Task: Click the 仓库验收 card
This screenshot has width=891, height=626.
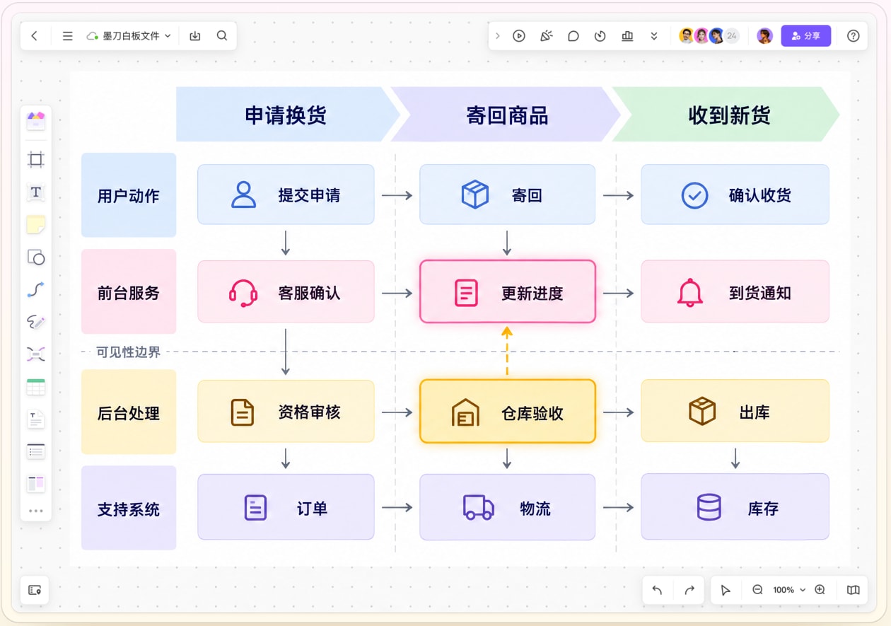Action: pyautogui.click(x=507, y=412)
